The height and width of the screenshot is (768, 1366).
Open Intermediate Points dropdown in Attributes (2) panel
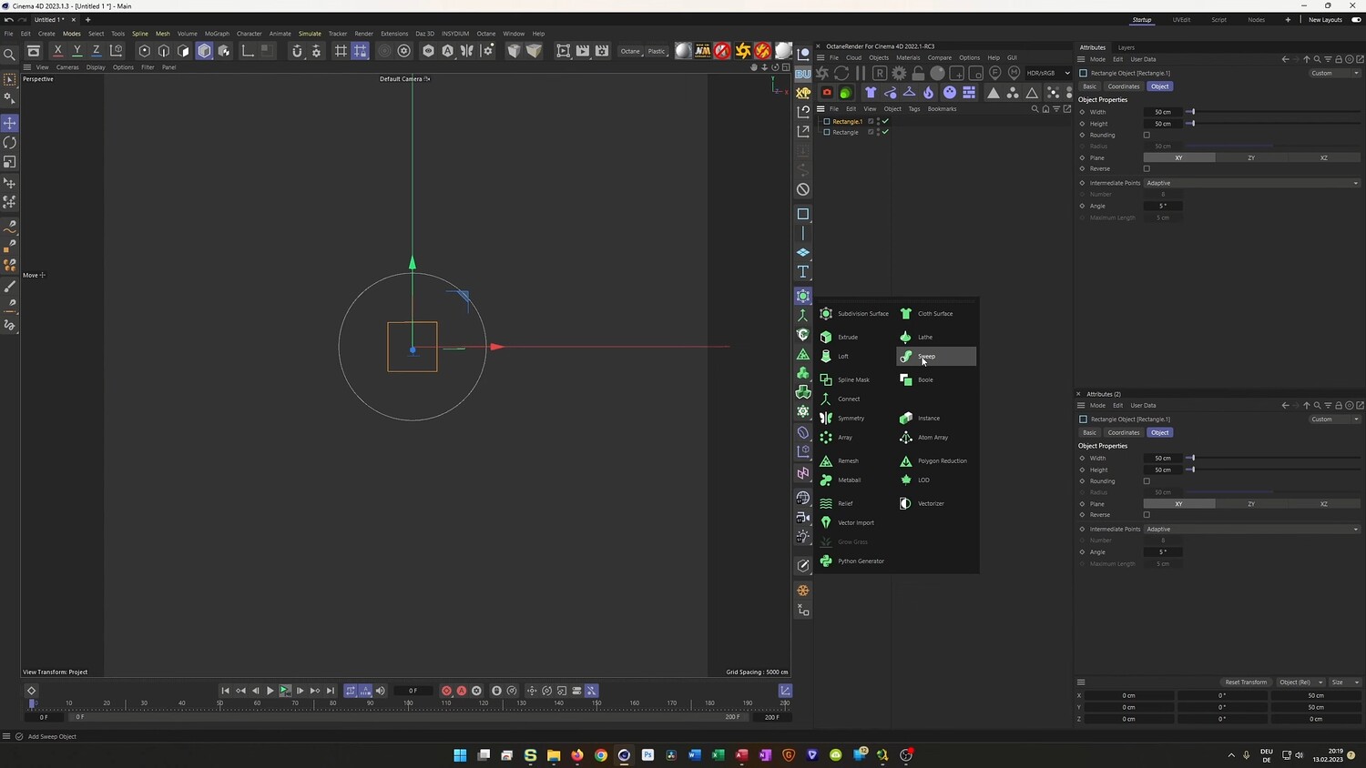coord(1252,529)
